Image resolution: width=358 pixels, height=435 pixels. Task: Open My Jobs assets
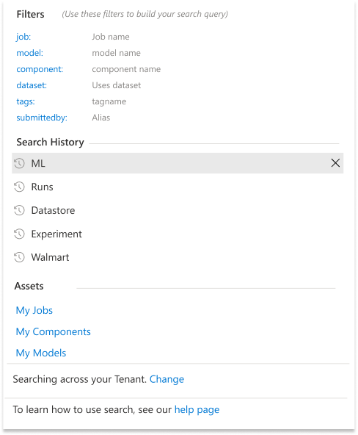[x=34, y=310]
